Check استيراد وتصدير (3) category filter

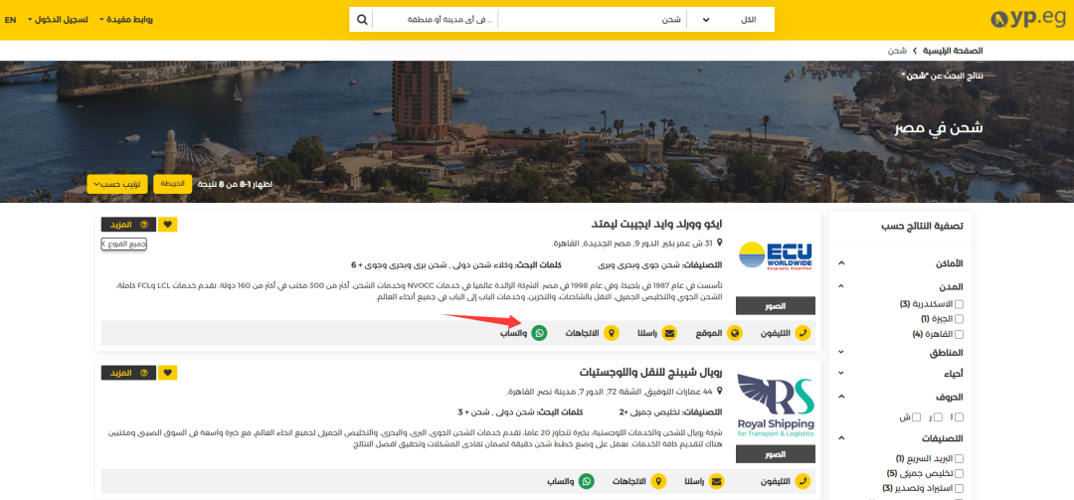(x=959, y=488)
